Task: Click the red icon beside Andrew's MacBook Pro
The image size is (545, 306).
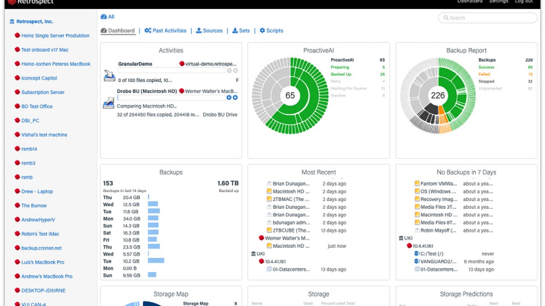Action: coord(17,276)
